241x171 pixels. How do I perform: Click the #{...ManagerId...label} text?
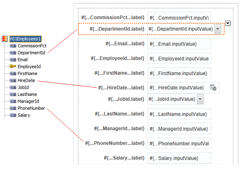[119, 129]
